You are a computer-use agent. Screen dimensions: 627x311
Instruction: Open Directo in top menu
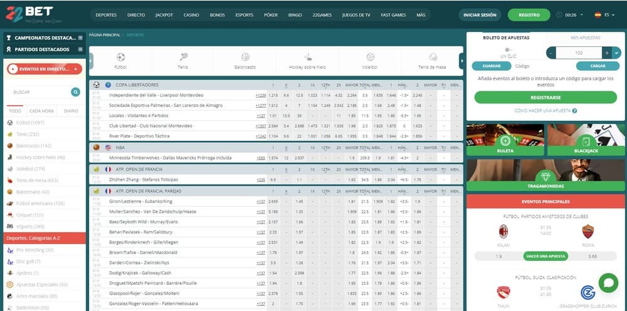(136, 15)
